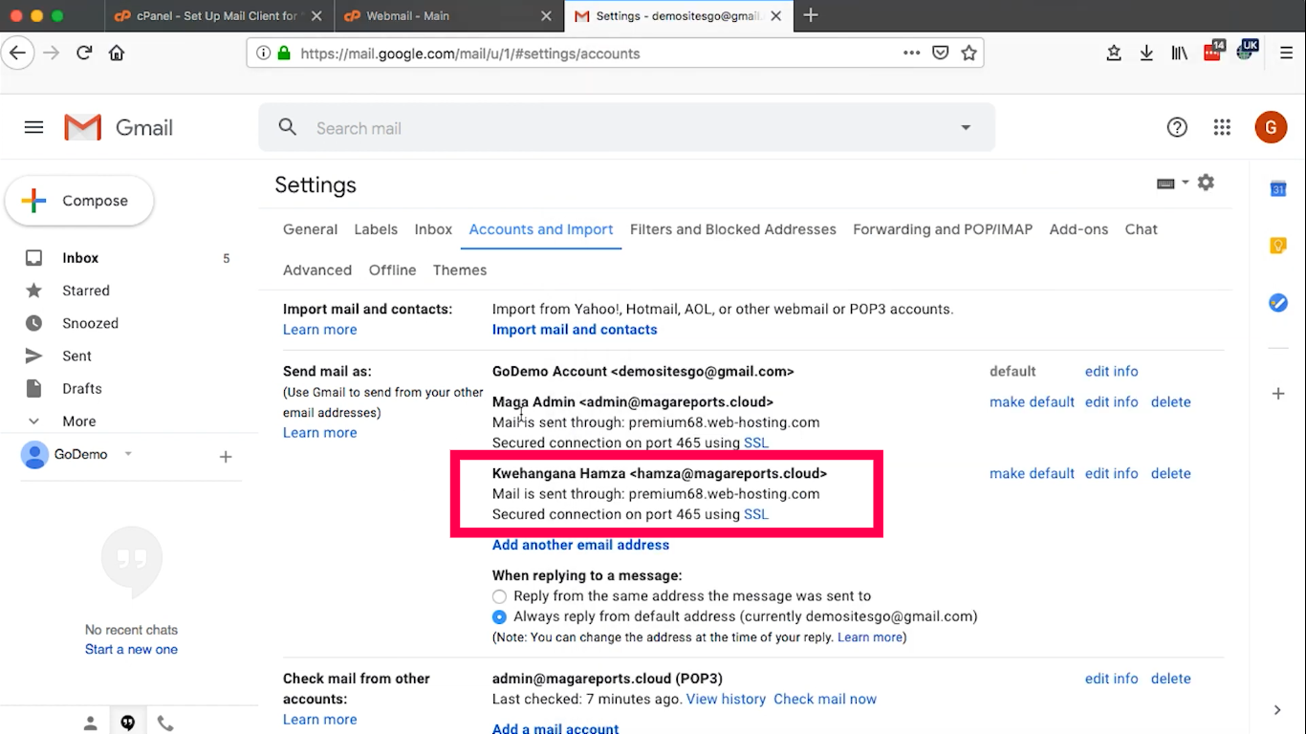This screenshot has height=734, width=1306.
Task: Delete admin@magareports.cloud send-as address
Action: pos(1170,402)
